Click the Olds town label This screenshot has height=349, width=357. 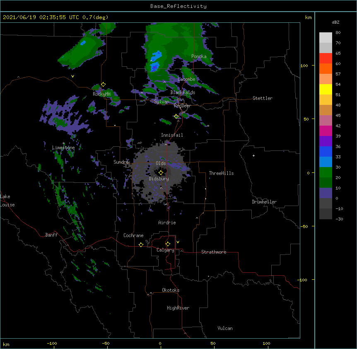[161, 163]
